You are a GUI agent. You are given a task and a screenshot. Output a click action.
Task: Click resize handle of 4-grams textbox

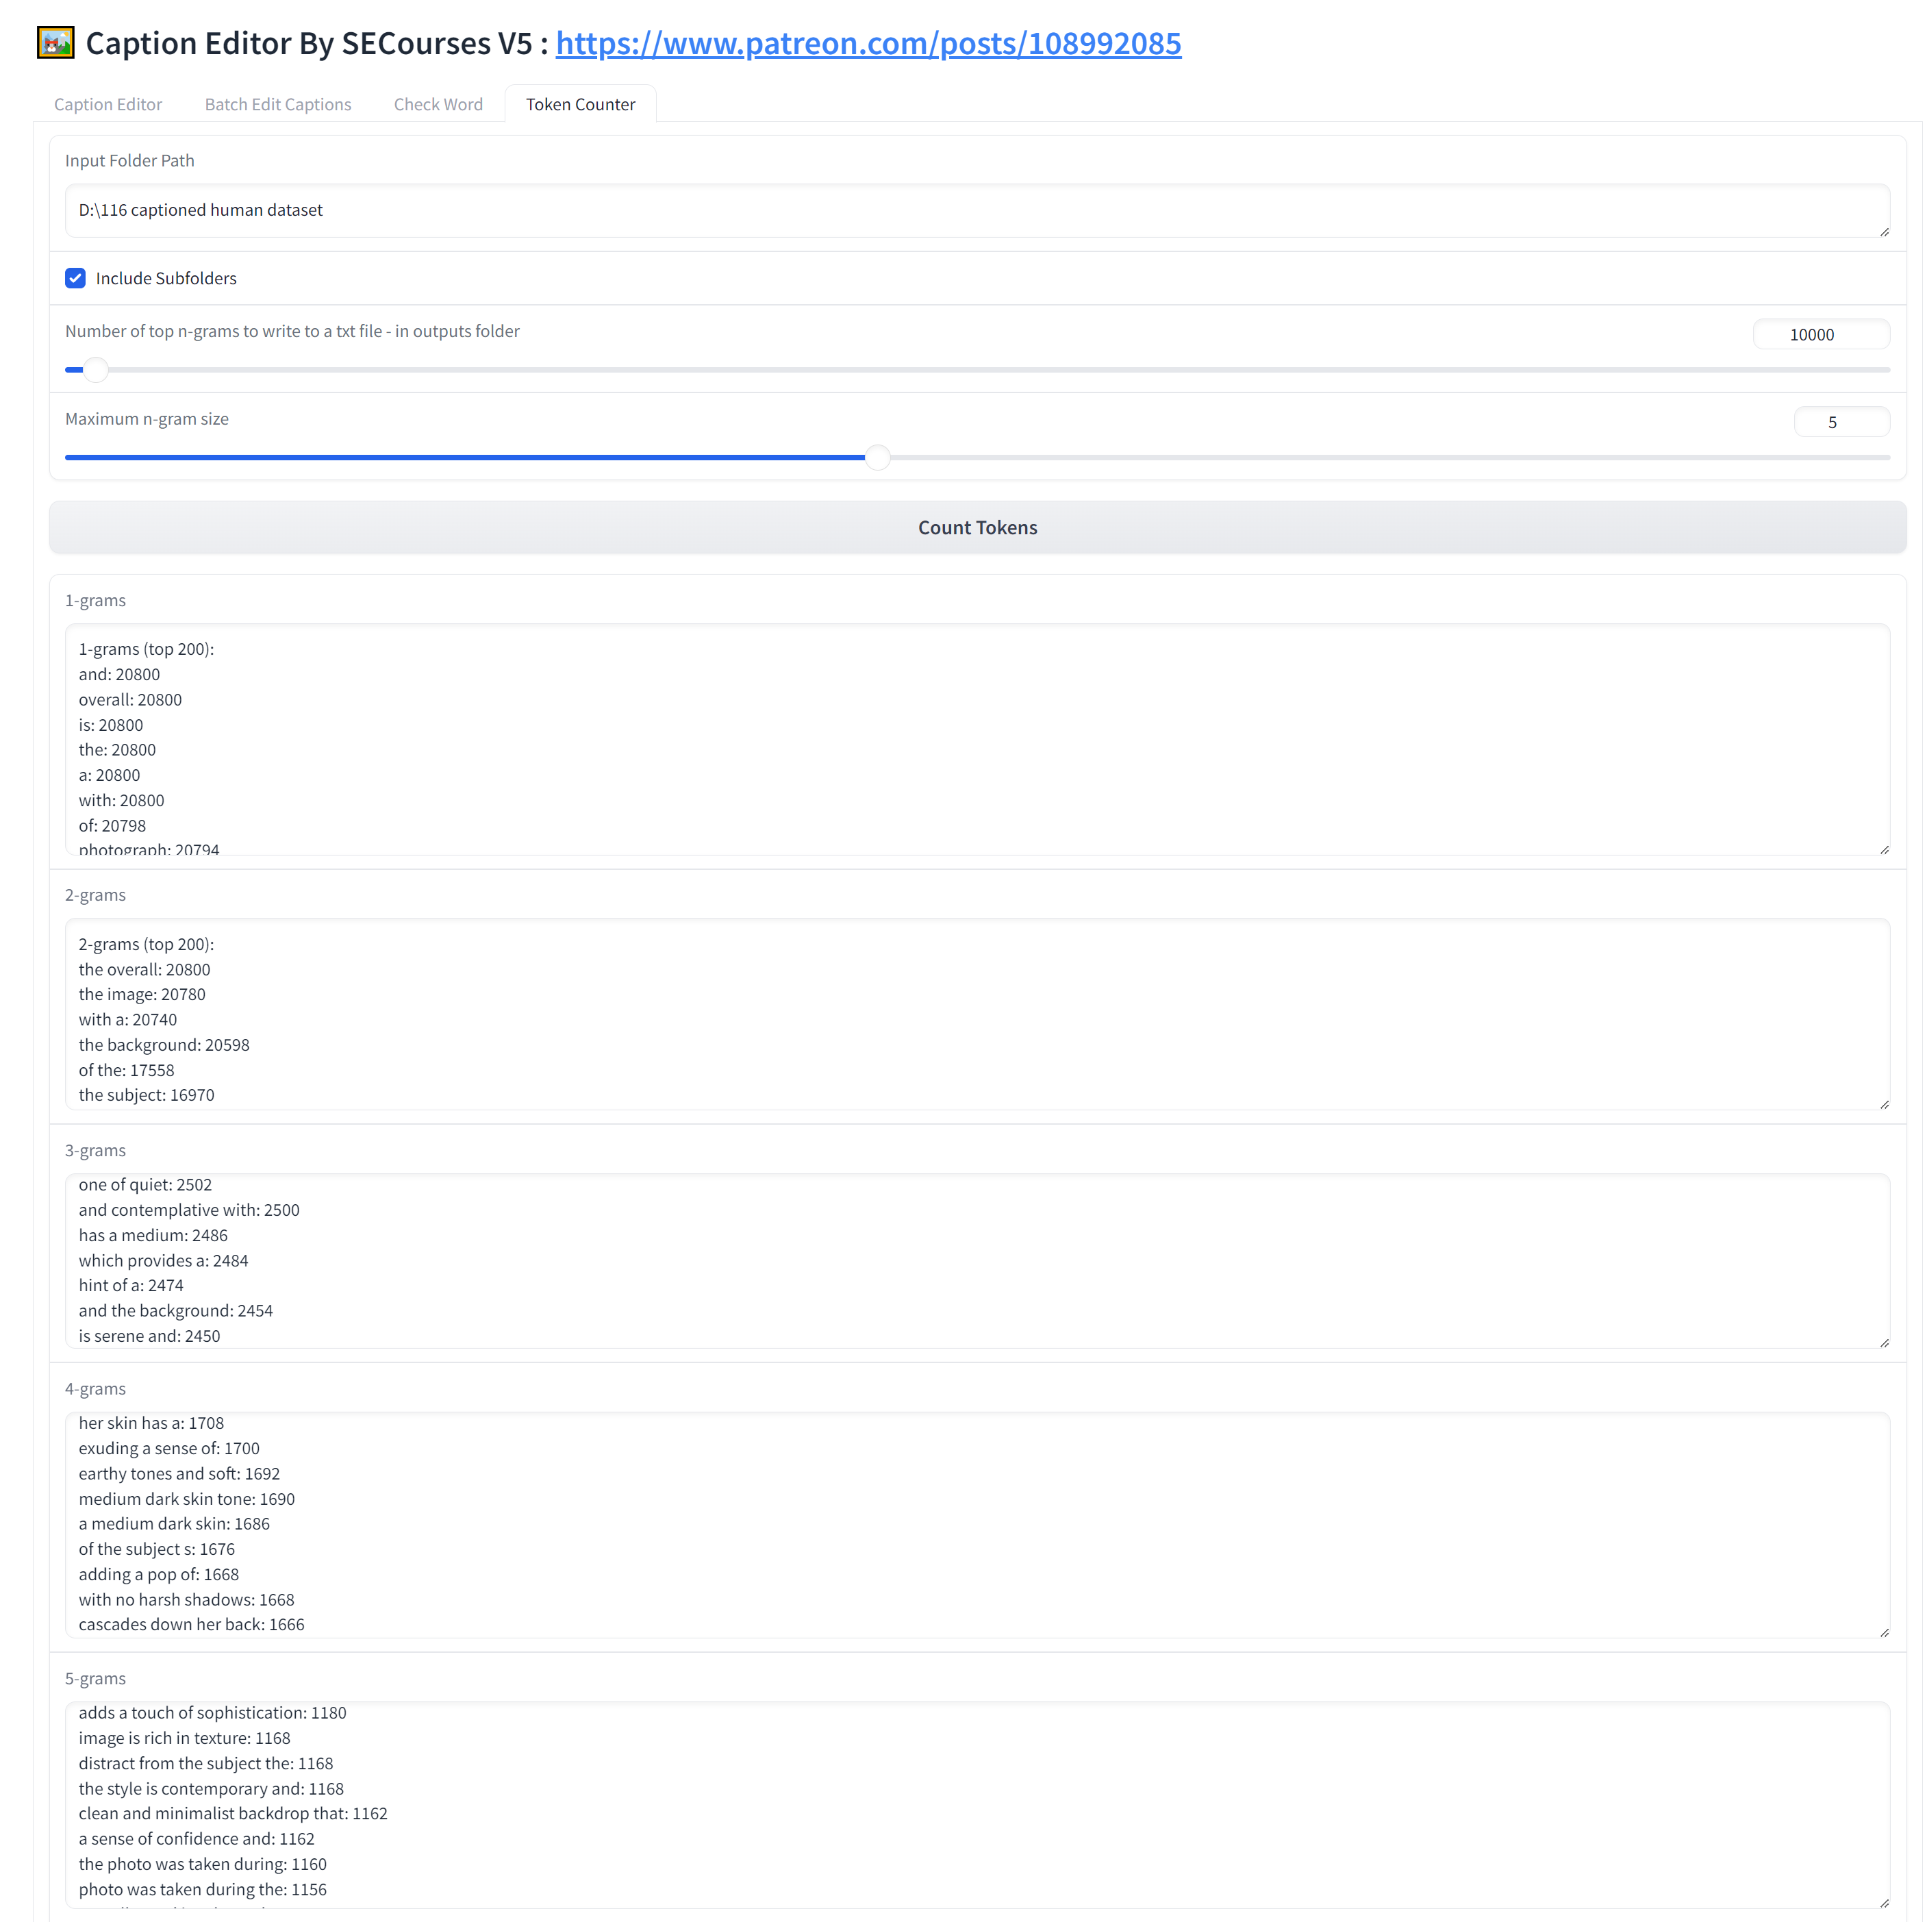coord(1883,1632)
